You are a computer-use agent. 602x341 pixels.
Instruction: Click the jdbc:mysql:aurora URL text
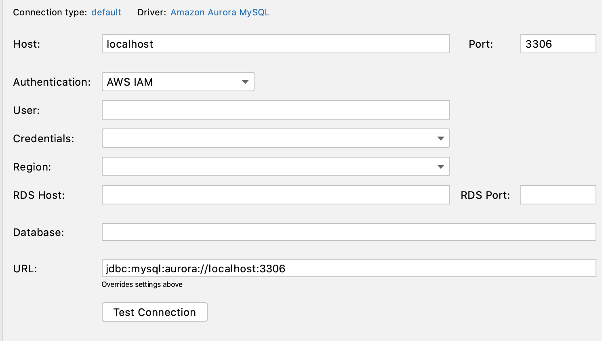tap(195, 269)
